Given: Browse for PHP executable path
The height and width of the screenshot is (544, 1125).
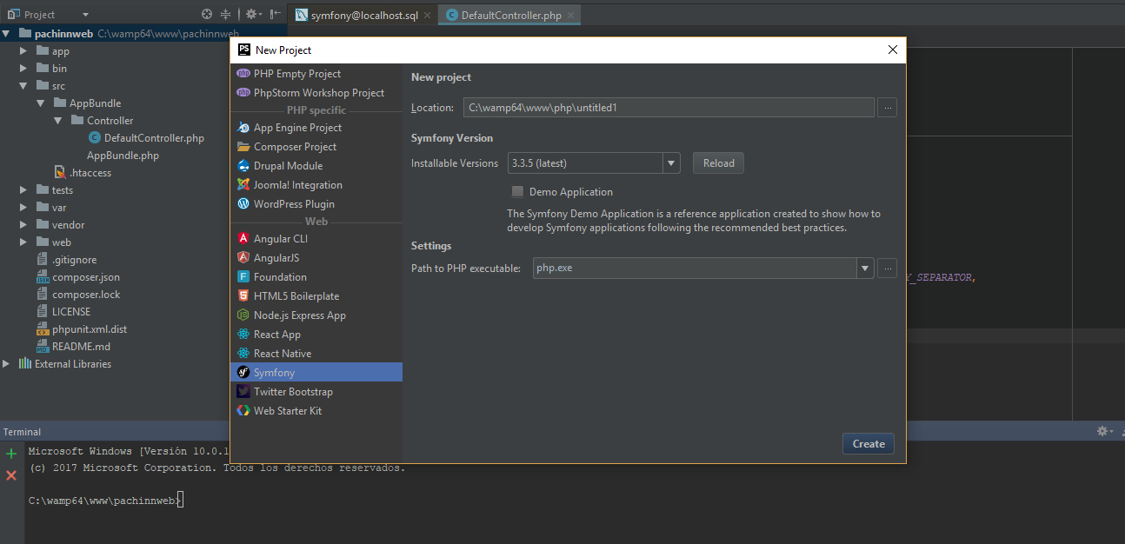Looking at the screenshot, I should click(887, 268).
